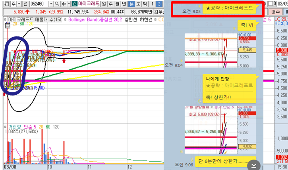Viewport: 288px width, 170px height.
Task: Switch chart to monthly 월 period
Action: (x=117, y=4)
